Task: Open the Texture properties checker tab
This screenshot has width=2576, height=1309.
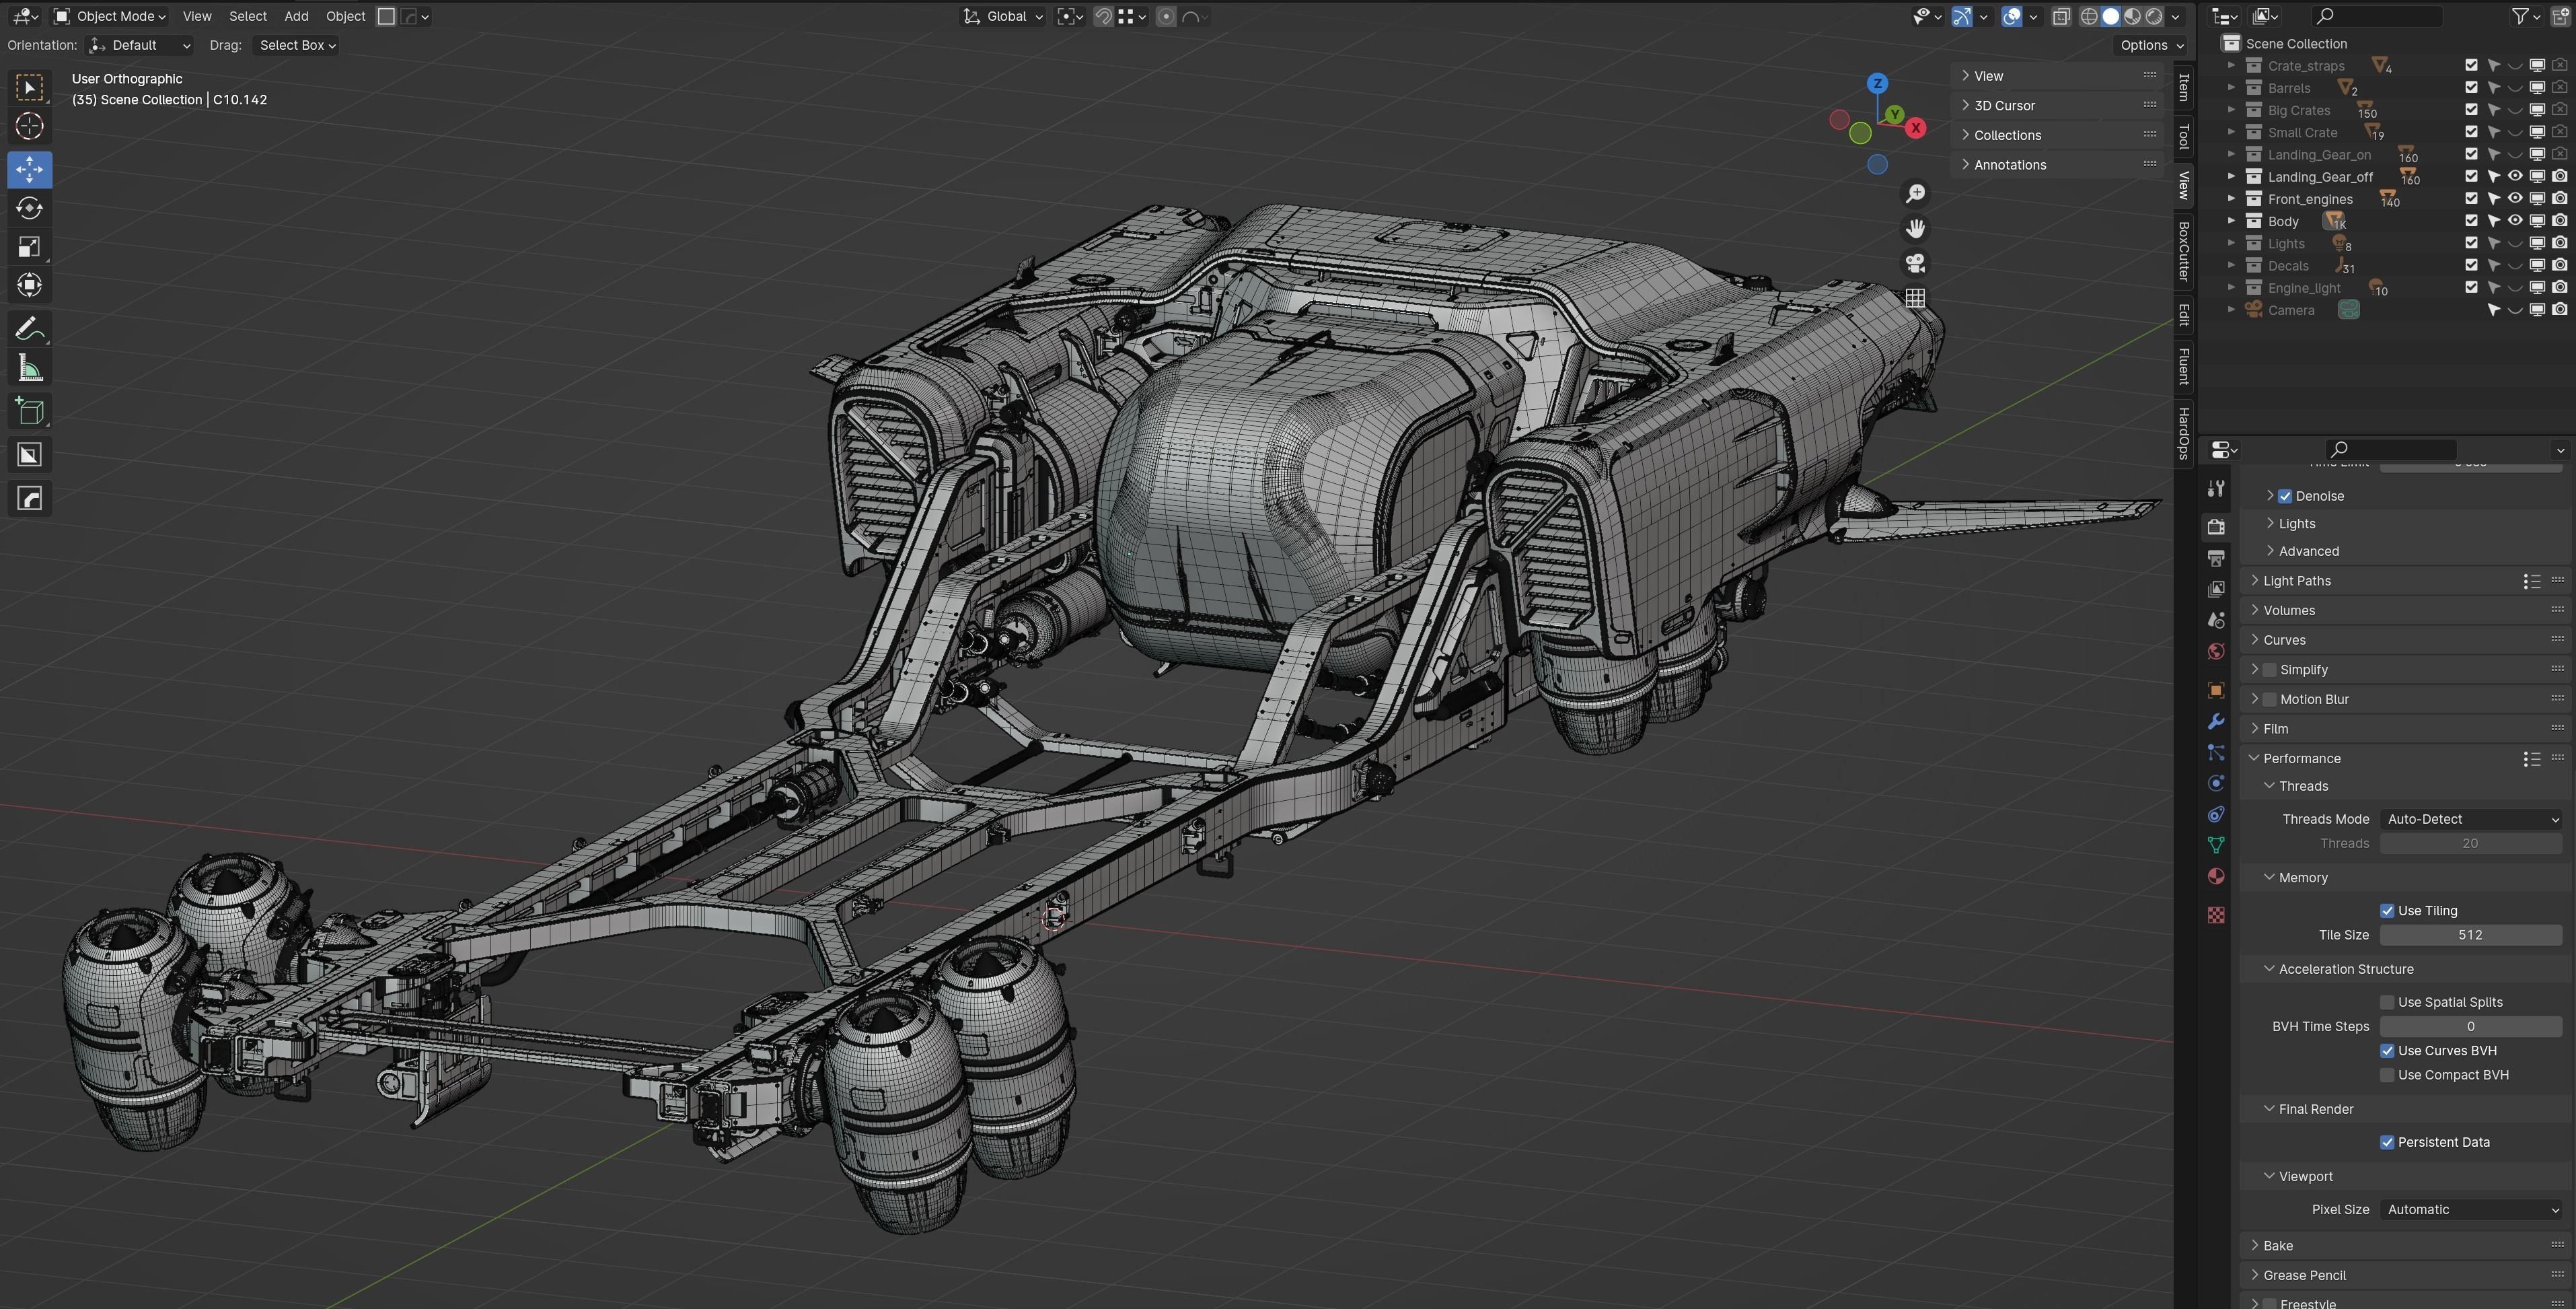Action: [x=2216, y=915]
